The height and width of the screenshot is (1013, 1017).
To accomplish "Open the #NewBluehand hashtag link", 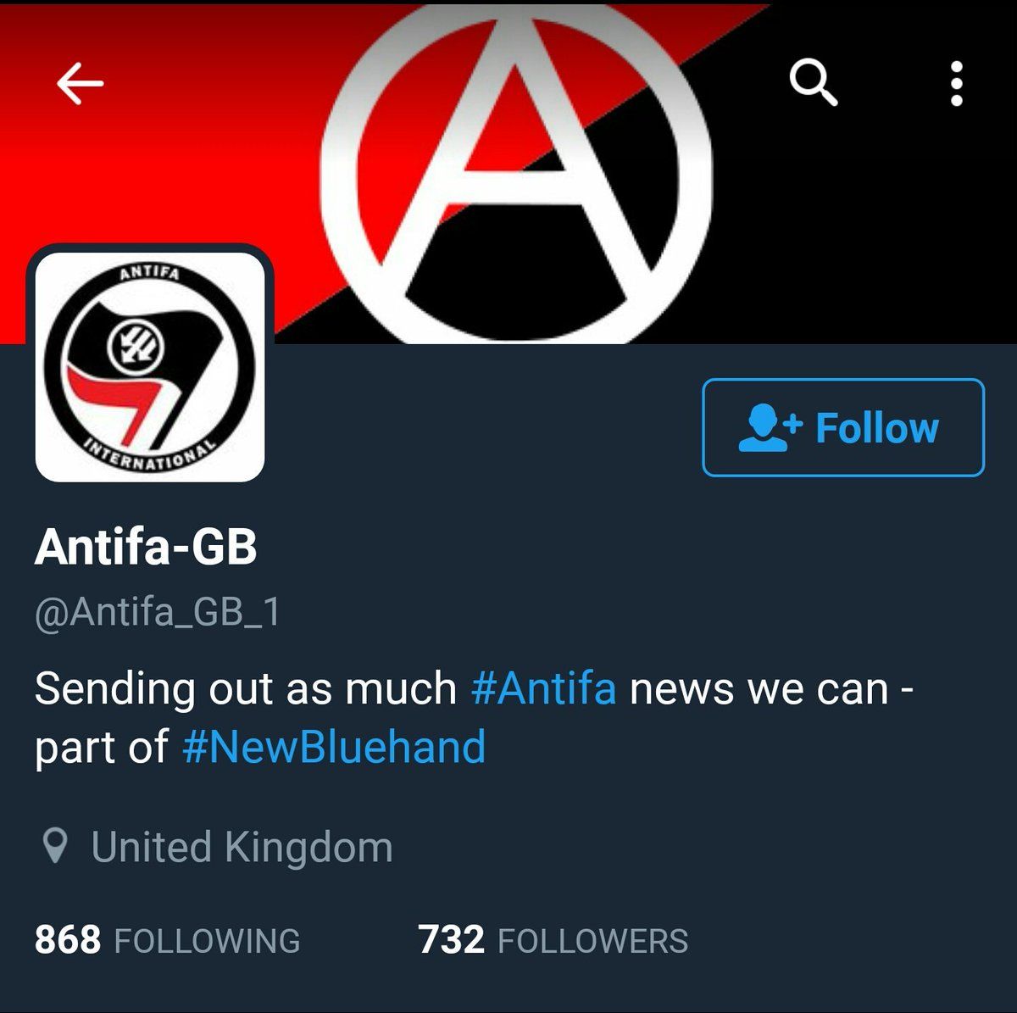I will tap(334, 747).
